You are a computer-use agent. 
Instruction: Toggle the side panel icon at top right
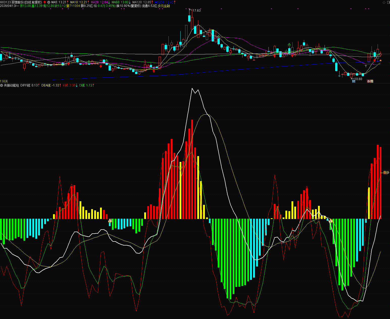click(388, 2)
